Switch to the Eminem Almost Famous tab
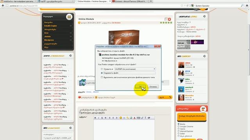This screenshot has width=250, height=140. click(130, 1)
